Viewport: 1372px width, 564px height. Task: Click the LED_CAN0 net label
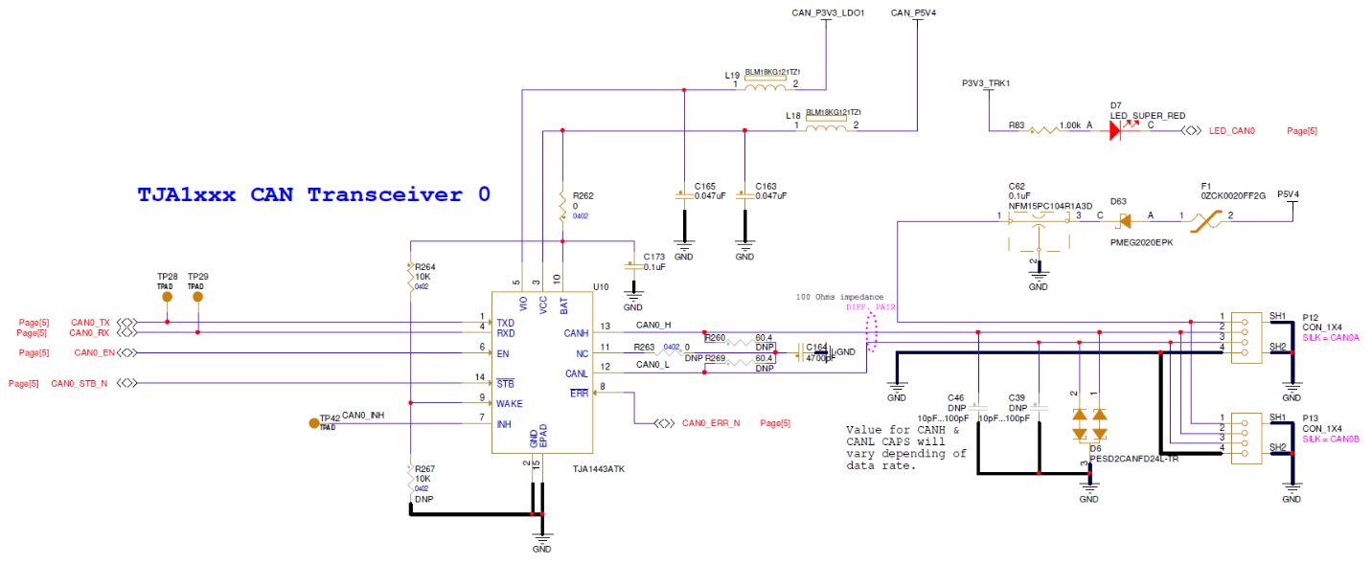[1232, 130]
